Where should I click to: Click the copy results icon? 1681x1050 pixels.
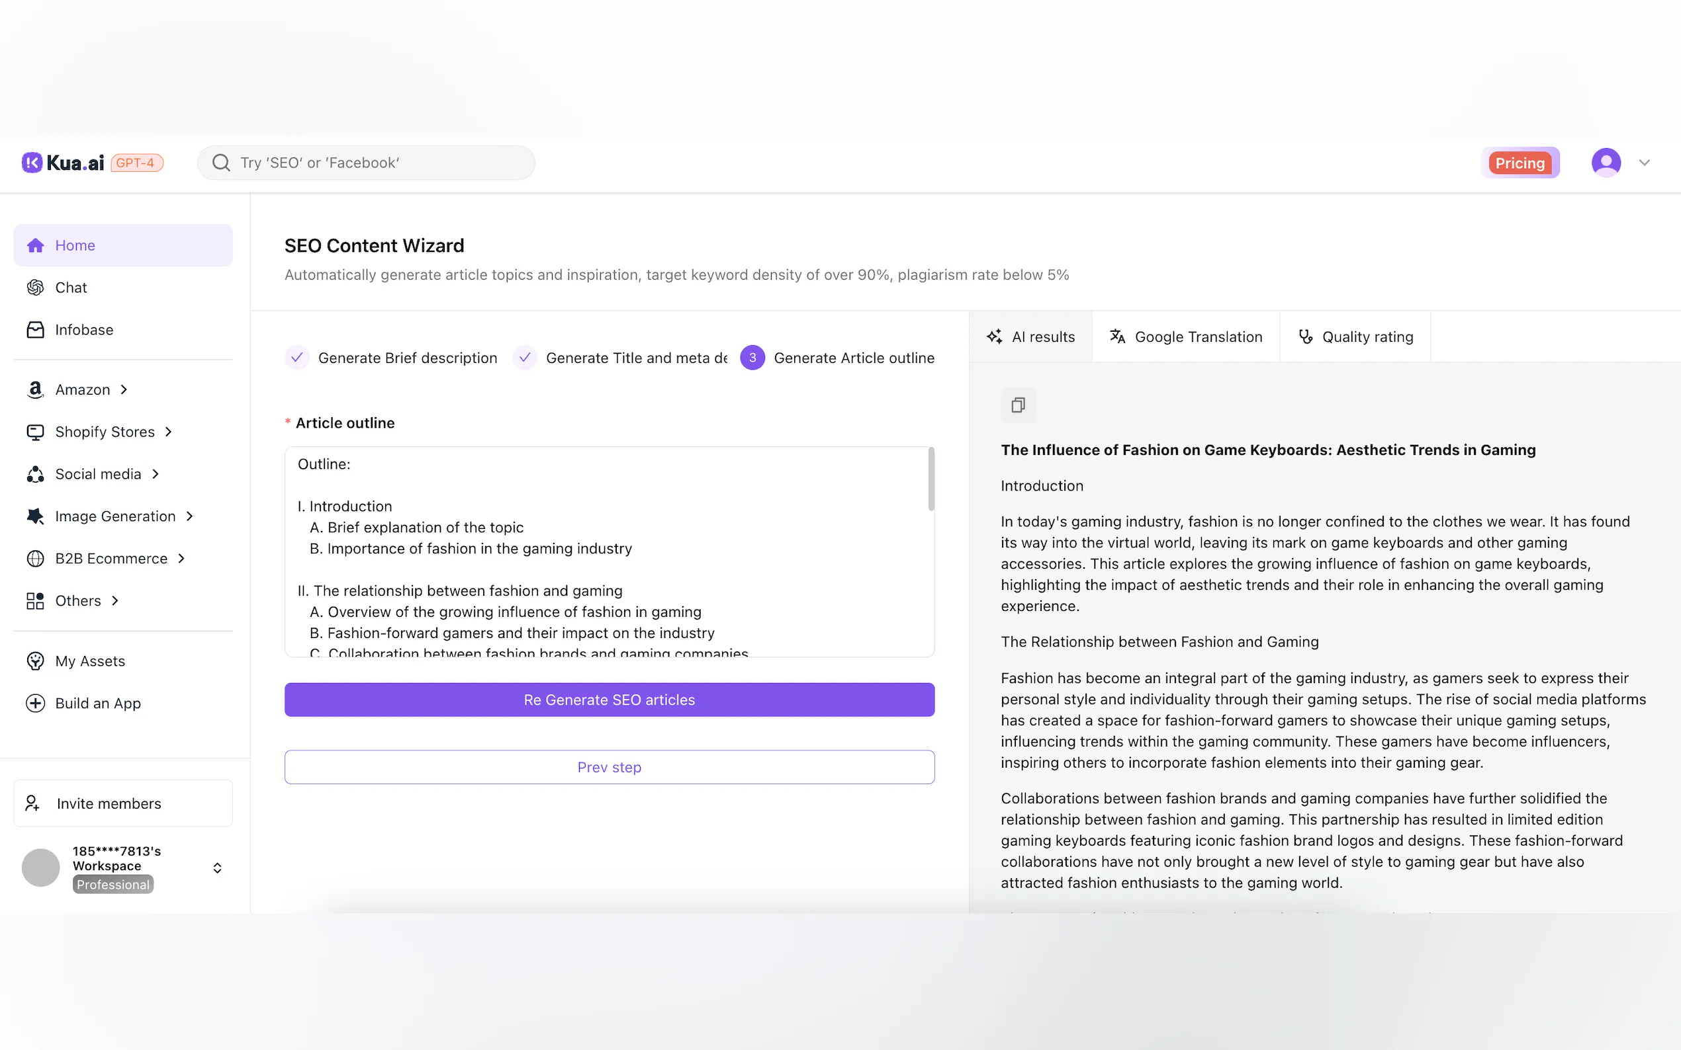tap(1017, 405)
